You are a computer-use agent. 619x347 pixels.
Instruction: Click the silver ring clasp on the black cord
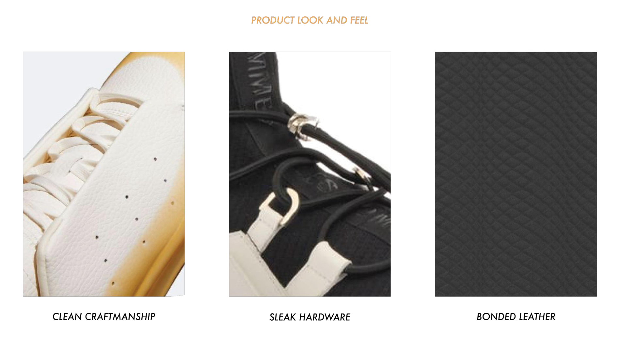pos(302,127)
